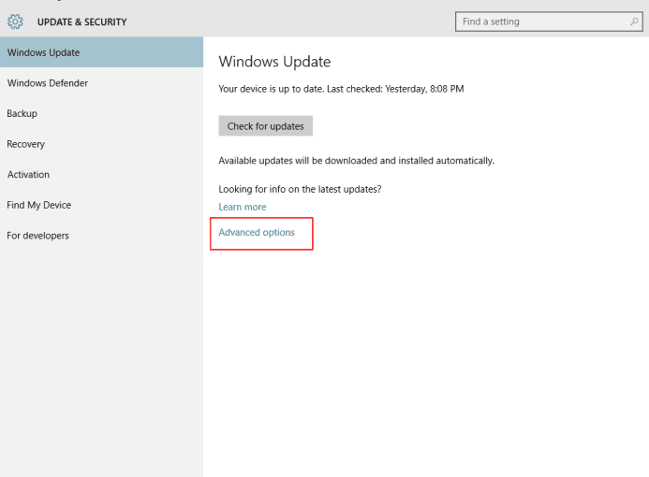This screenshot has height=477, width=649.
Task: Select Windows Update in sidebar
Action: (x=101, y=52)
